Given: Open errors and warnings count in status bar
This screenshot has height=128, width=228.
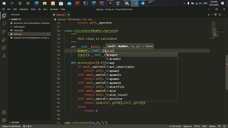Looking at the screenshot, I should pyautogui.click(x=27, y=126).
